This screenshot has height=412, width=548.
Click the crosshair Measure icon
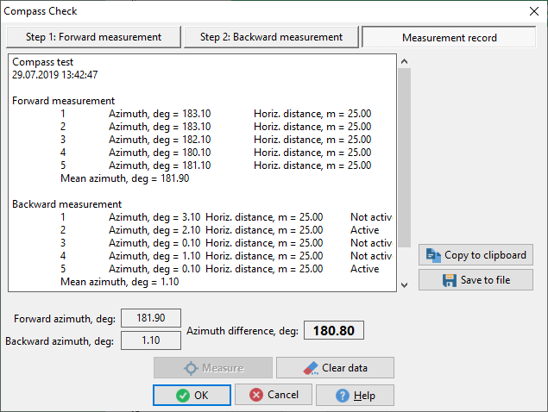[x=191, y=368]
